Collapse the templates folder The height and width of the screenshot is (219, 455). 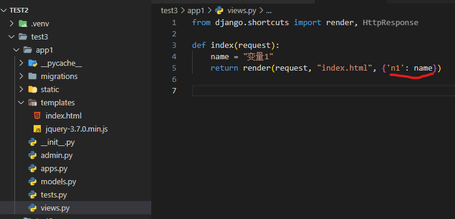tap(21, 103)
